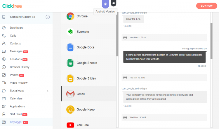Collapse the Mon Mar 11 2019 section
The image size is (219, 129).
[x=125, y=38]
